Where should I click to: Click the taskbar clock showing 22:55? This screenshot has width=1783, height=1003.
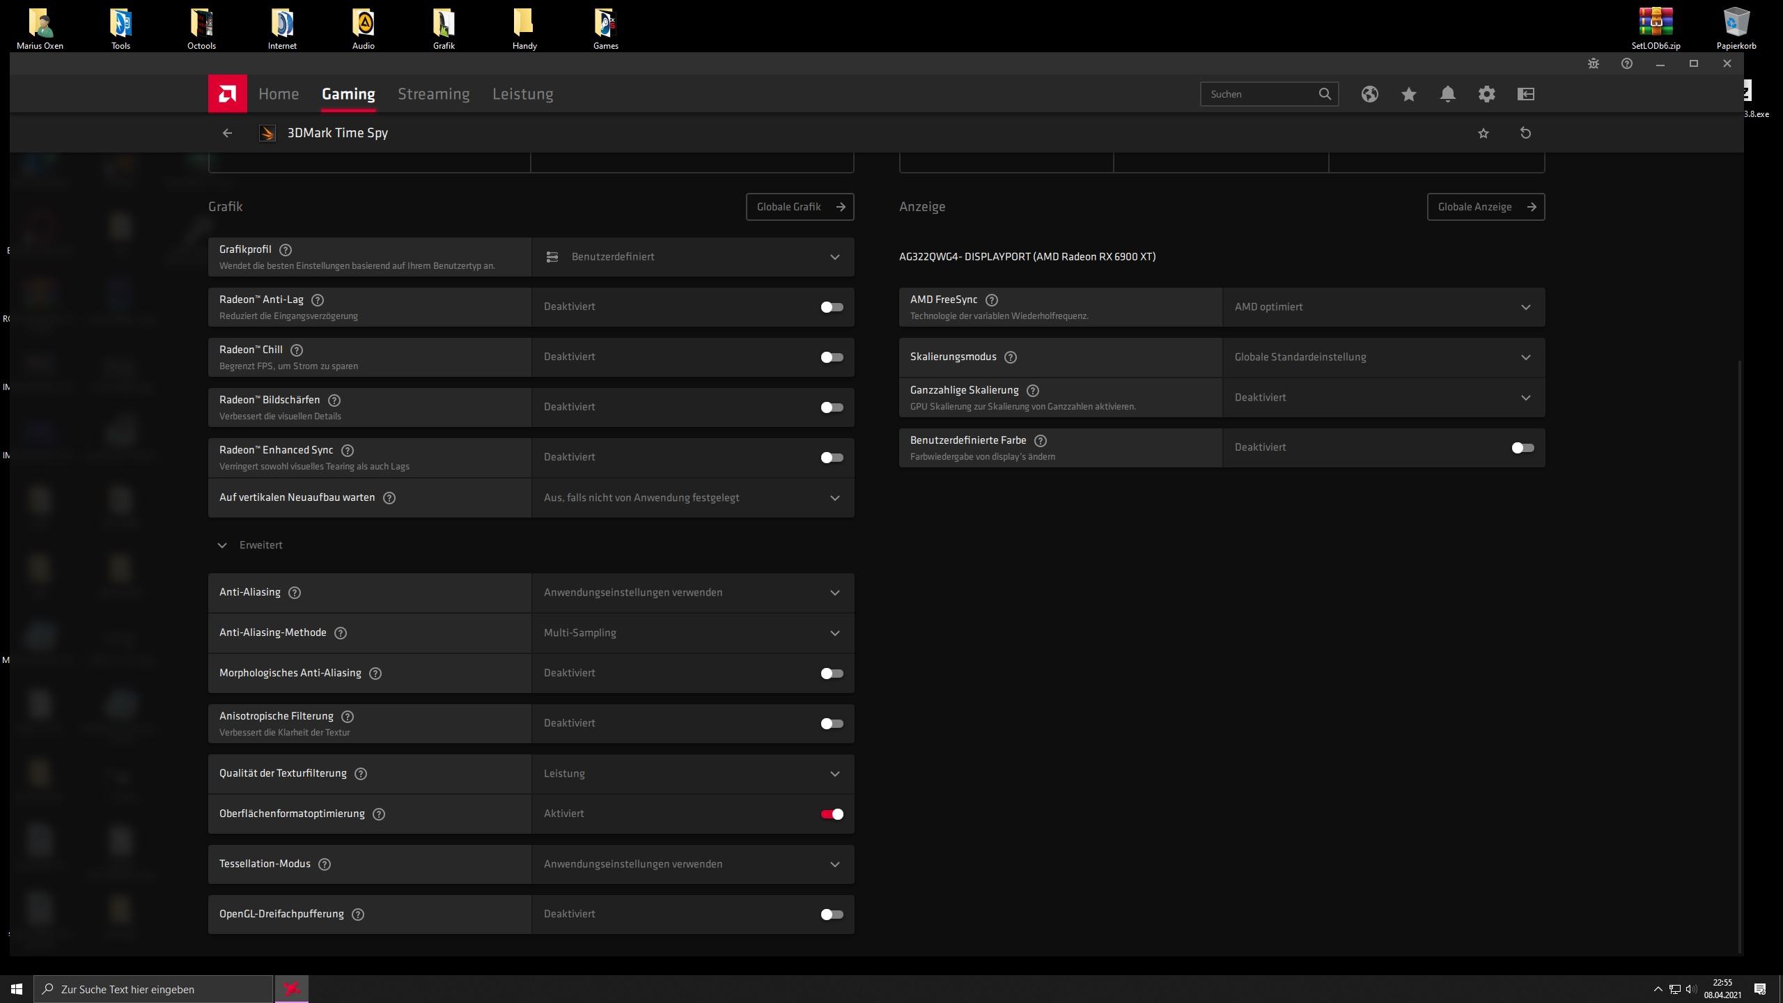pyautogui.click(x=1722, y=989)
